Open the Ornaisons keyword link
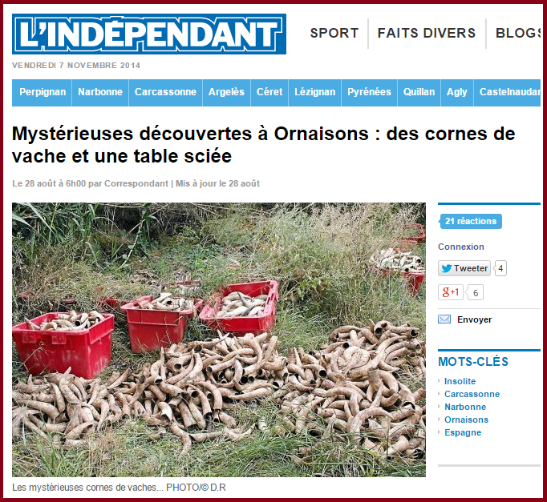This screenshot has height=502, width=547. click(x=466, y=420)
